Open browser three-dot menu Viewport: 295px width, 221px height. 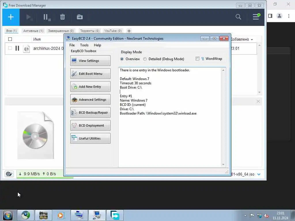[289, 16]
